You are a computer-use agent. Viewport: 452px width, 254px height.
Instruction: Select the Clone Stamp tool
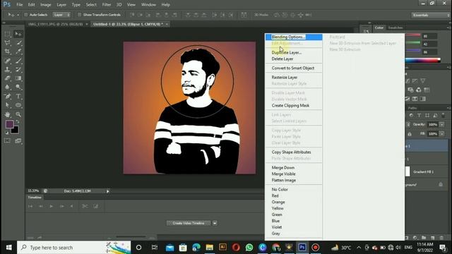click(8, 69)
